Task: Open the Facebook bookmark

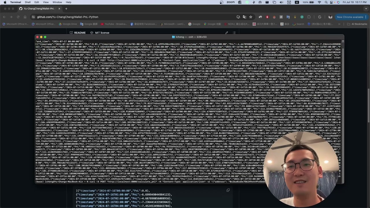Action: [143, 24]
